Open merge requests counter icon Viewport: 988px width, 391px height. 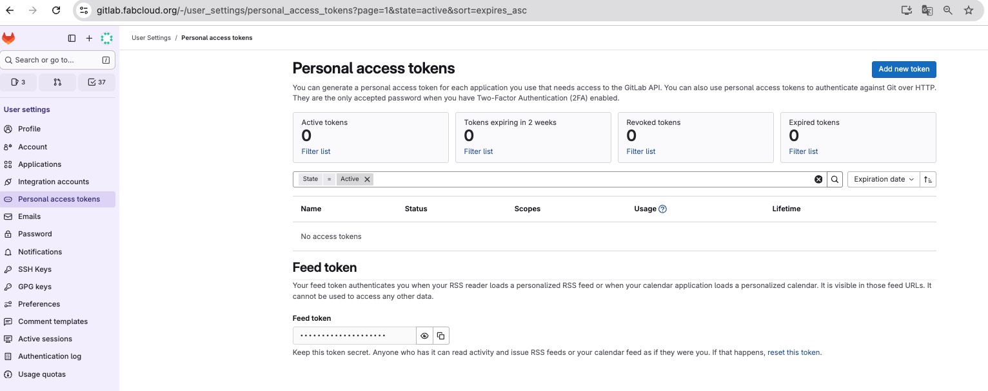[57, 82]
